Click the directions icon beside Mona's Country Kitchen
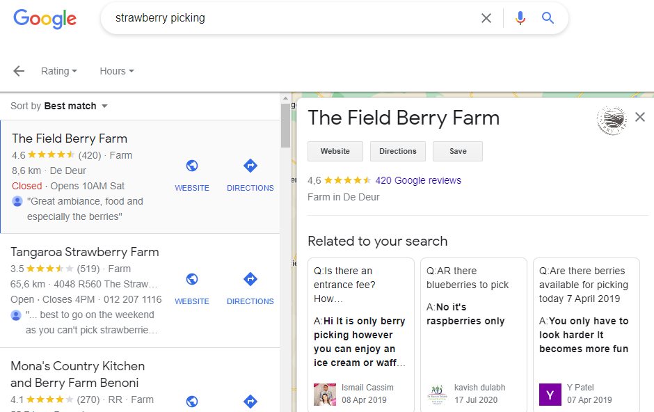654x412 pixels. pyautogui.click(x=250, y=401)
